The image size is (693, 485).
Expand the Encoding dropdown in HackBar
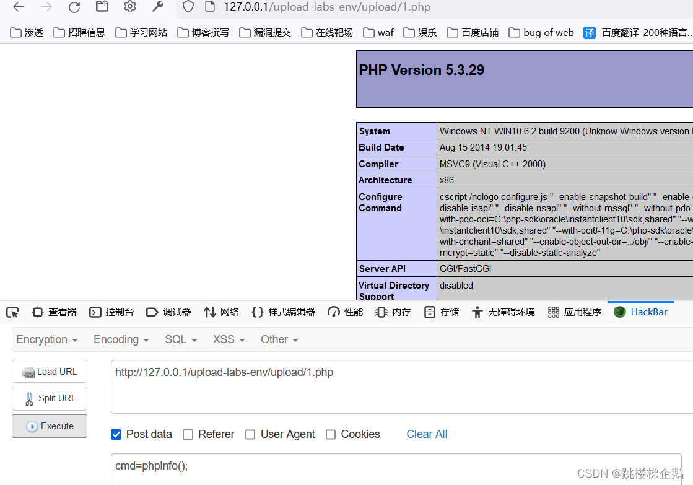[x=121, y=339]
